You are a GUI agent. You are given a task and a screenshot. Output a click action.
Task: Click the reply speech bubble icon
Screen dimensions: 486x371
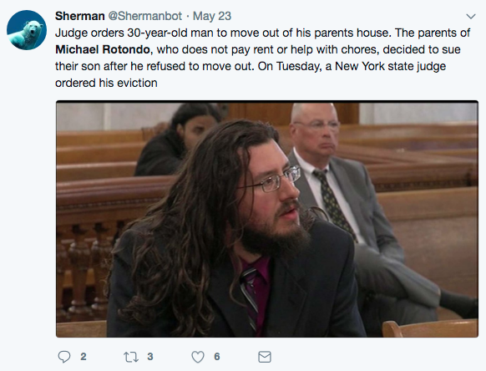[64, 357]
